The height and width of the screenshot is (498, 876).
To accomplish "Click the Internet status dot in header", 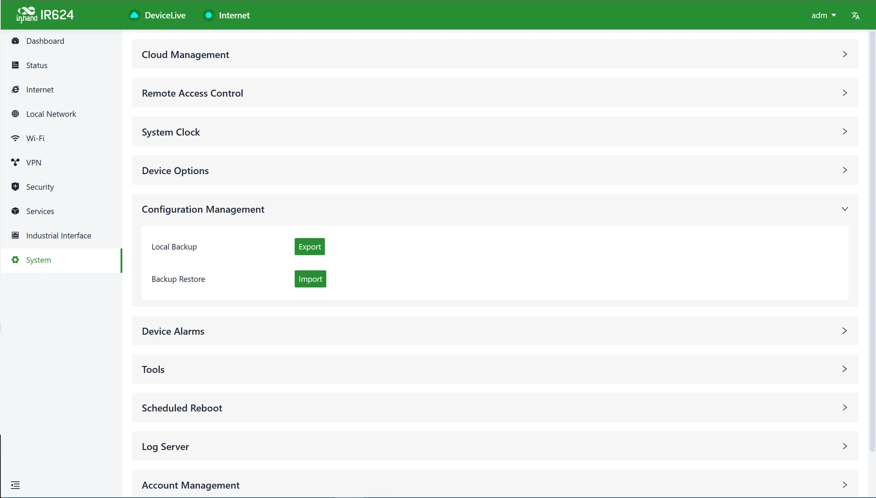I will pyautogui.click(x=209, y=15).
